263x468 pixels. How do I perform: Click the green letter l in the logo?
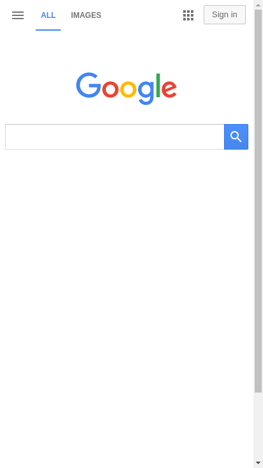point(158,86)
